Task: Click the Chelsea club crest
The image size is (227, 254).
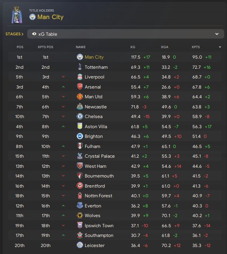Action: click(80, 117)
